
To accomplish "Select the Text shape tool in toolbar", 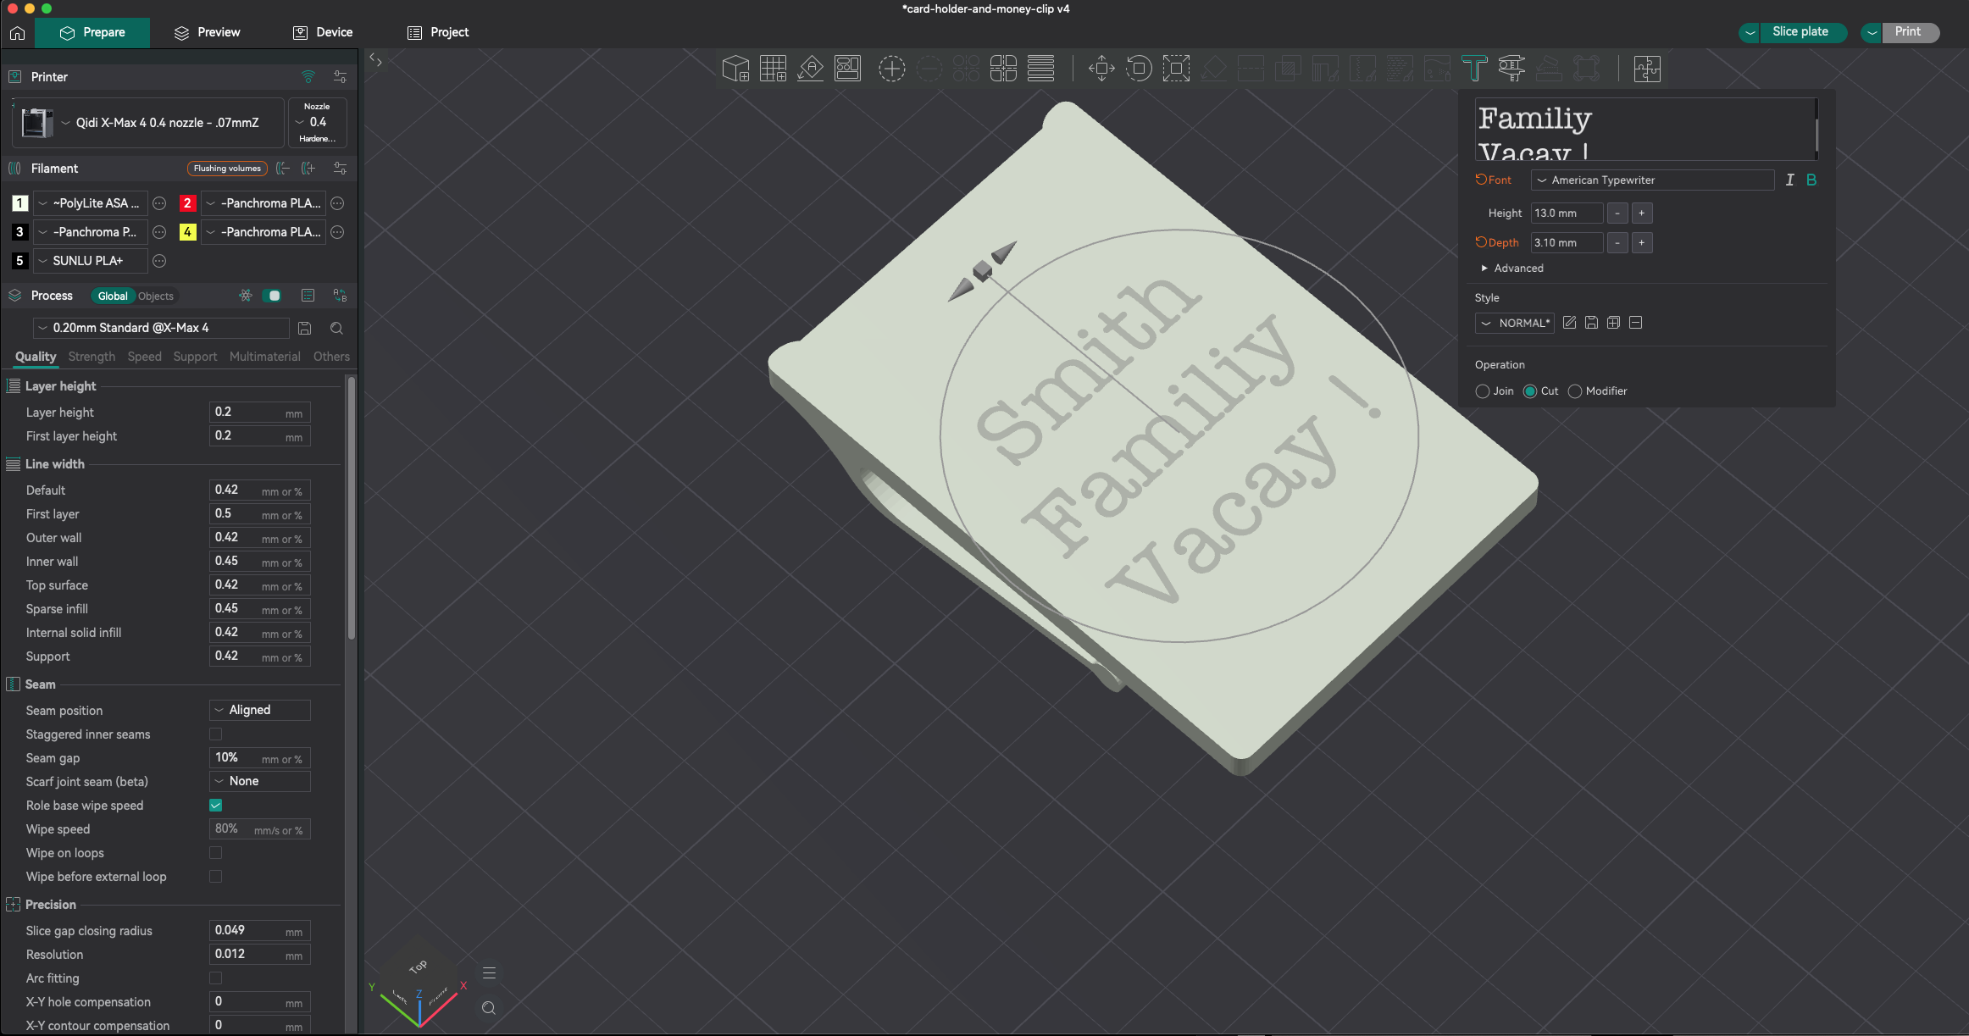I will point(1474,69).
